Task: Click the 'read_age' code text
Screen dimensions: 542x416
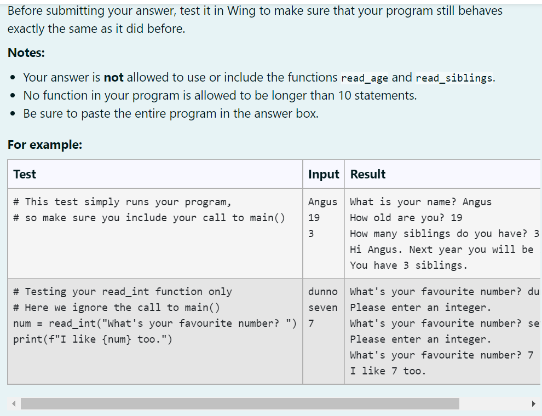Action: pyautogui.click(x=365, y=78)
